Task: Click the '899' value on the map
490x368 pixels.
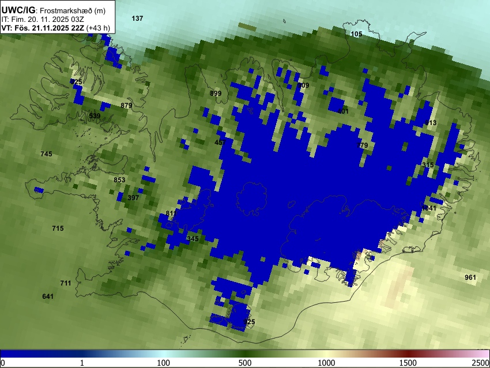Action: click(x=216, y=93)
